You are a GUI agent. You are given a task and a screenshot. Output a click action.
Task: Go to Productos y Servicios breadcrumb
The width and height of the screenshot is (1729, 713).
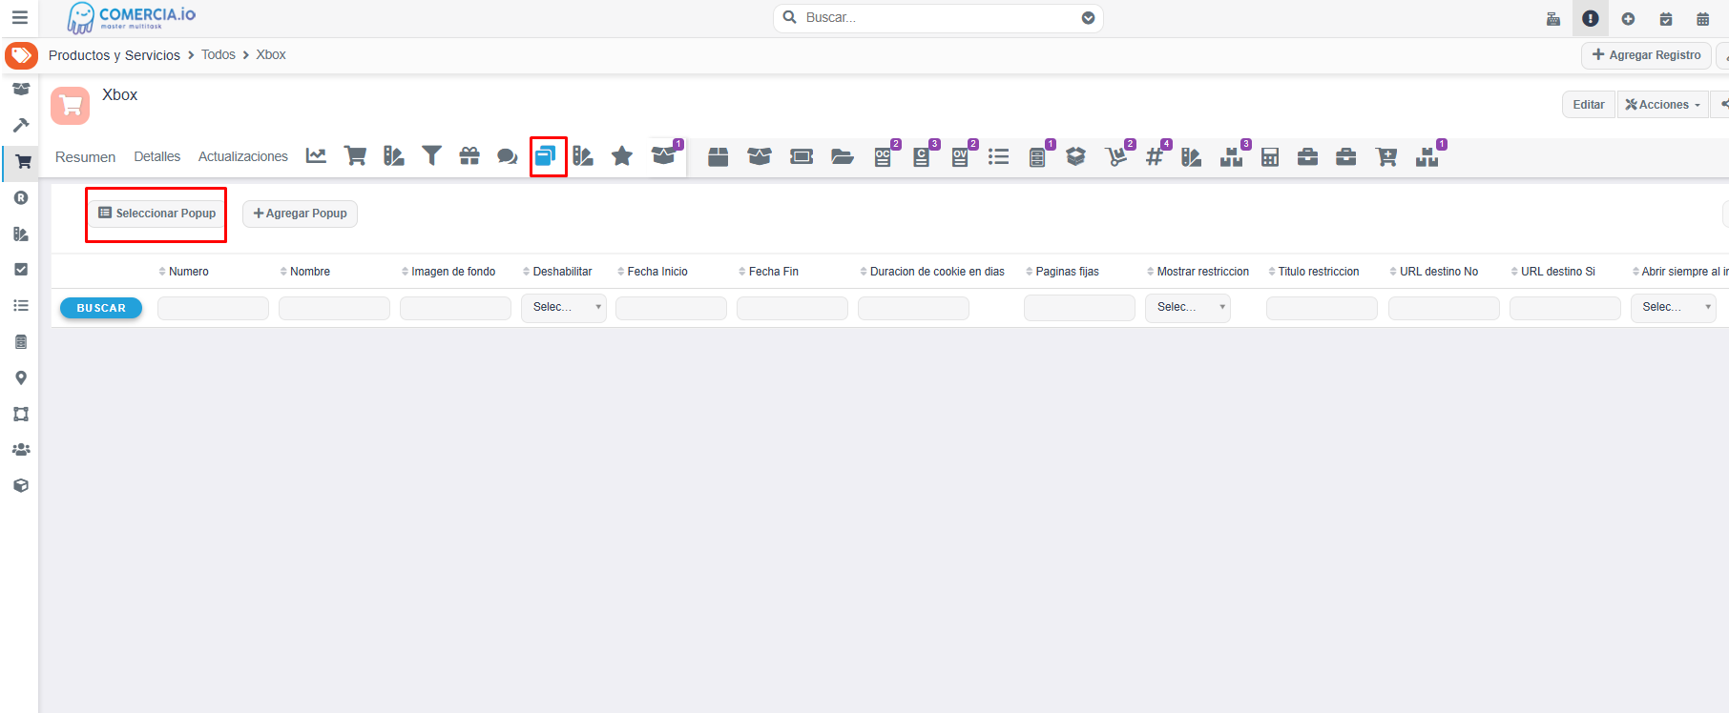coord(115,55)
